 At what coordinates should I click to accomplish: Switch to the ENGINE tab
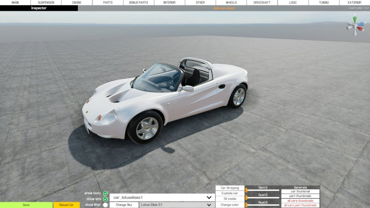77,3
